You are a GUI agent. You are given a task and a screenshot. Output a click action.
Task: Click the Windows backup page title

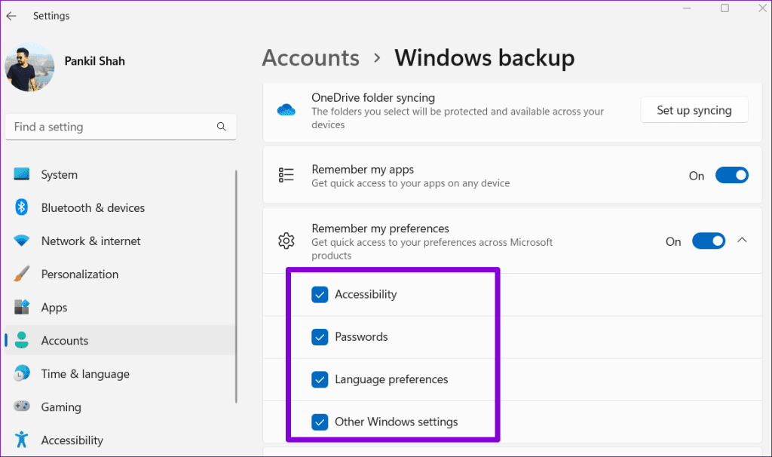pyautogui.click(x=485, y=57)
